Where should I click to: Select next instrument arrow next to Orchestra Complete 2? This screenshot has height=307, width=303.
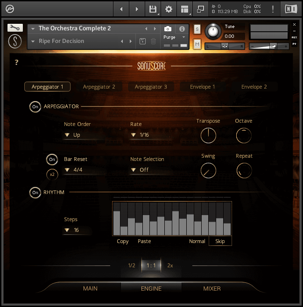155,29
